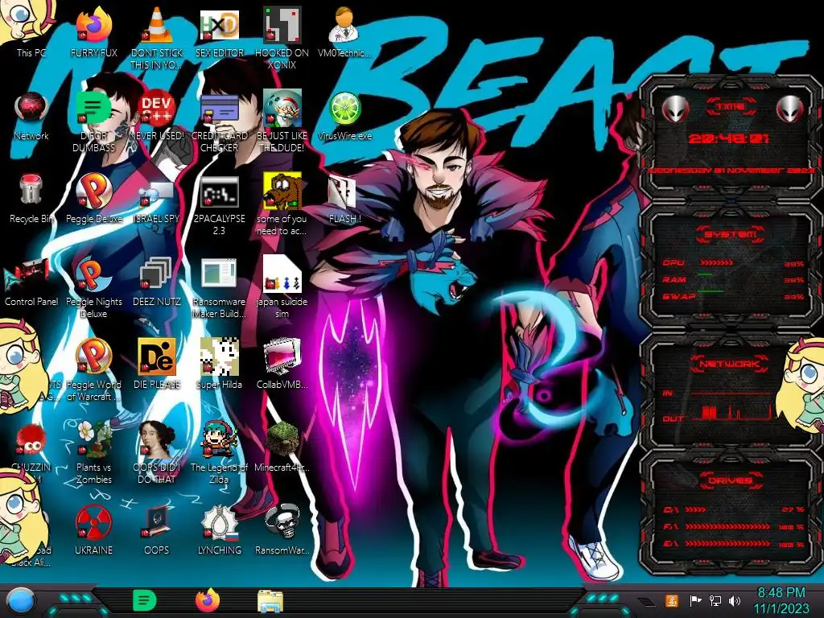Select the Dev-C++ NEVER USED shortcut

click(157, 116)
